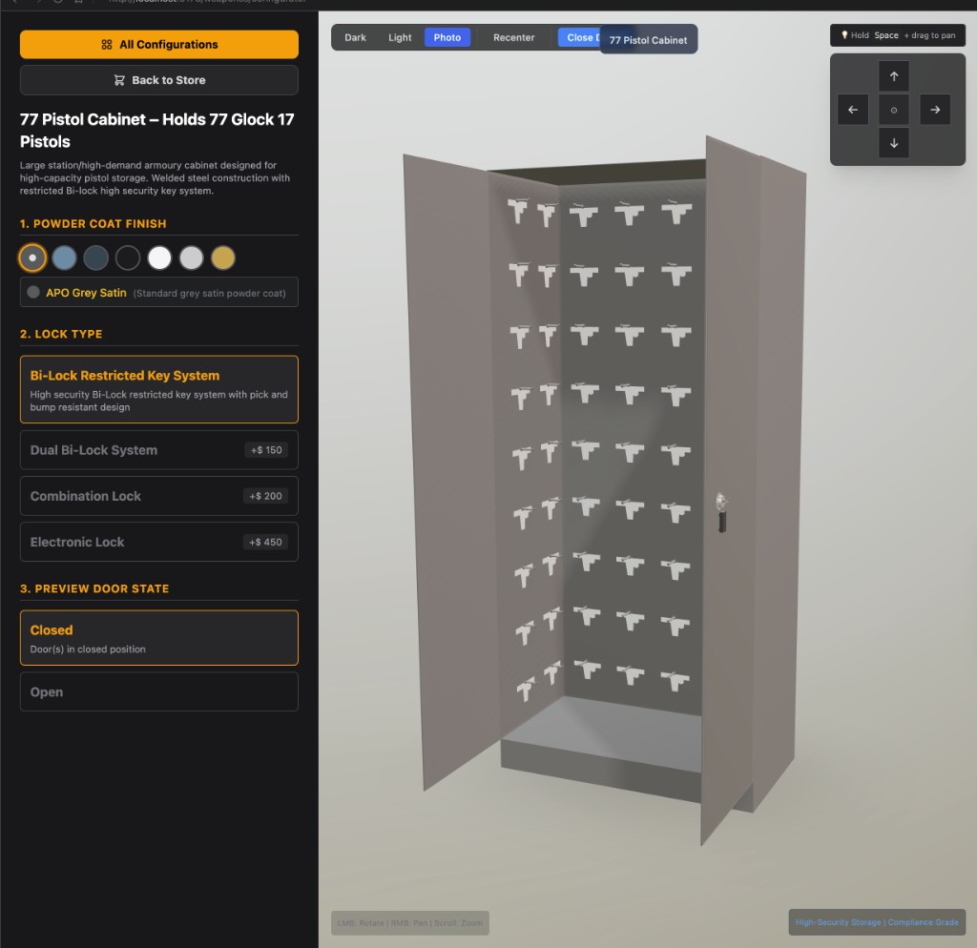Pan the view left with the left arrow
977x948 pixels.
852,110
